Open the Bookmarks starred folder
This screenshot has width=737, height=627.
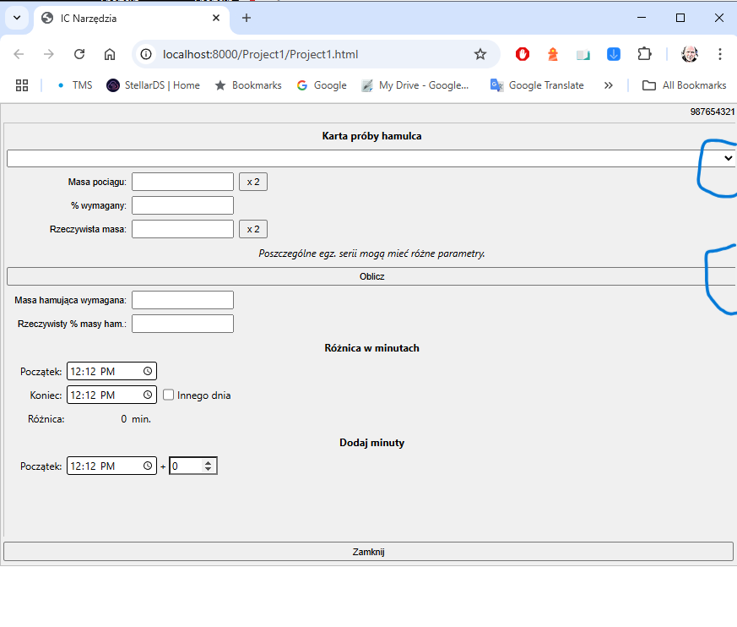(x=248, y=85)
